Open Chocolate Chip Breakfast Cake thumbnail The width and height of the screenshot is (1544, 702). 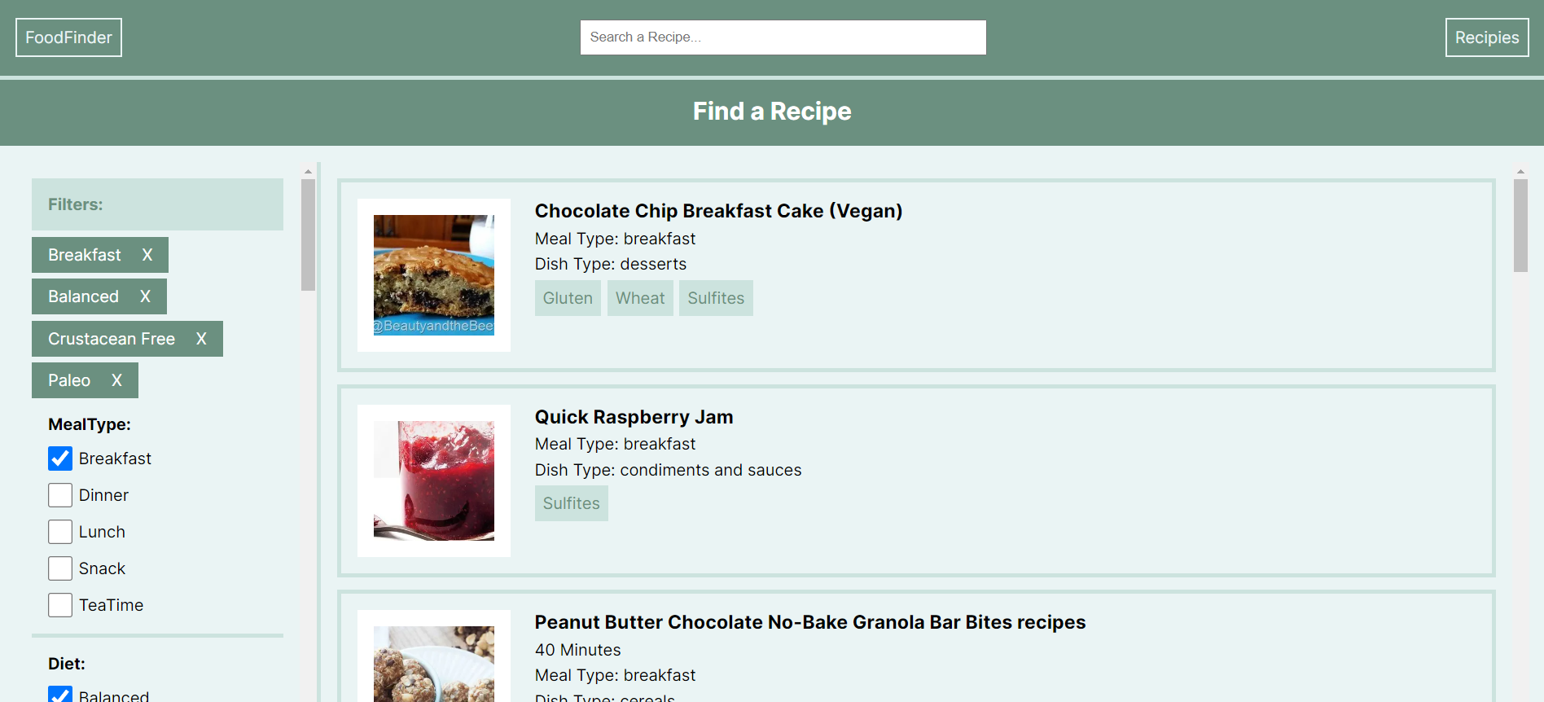point(434,275)
